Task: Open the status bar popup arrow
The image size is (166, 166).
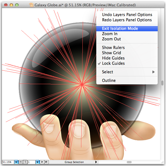Action: pyautogui.click(x=96, y=162)
